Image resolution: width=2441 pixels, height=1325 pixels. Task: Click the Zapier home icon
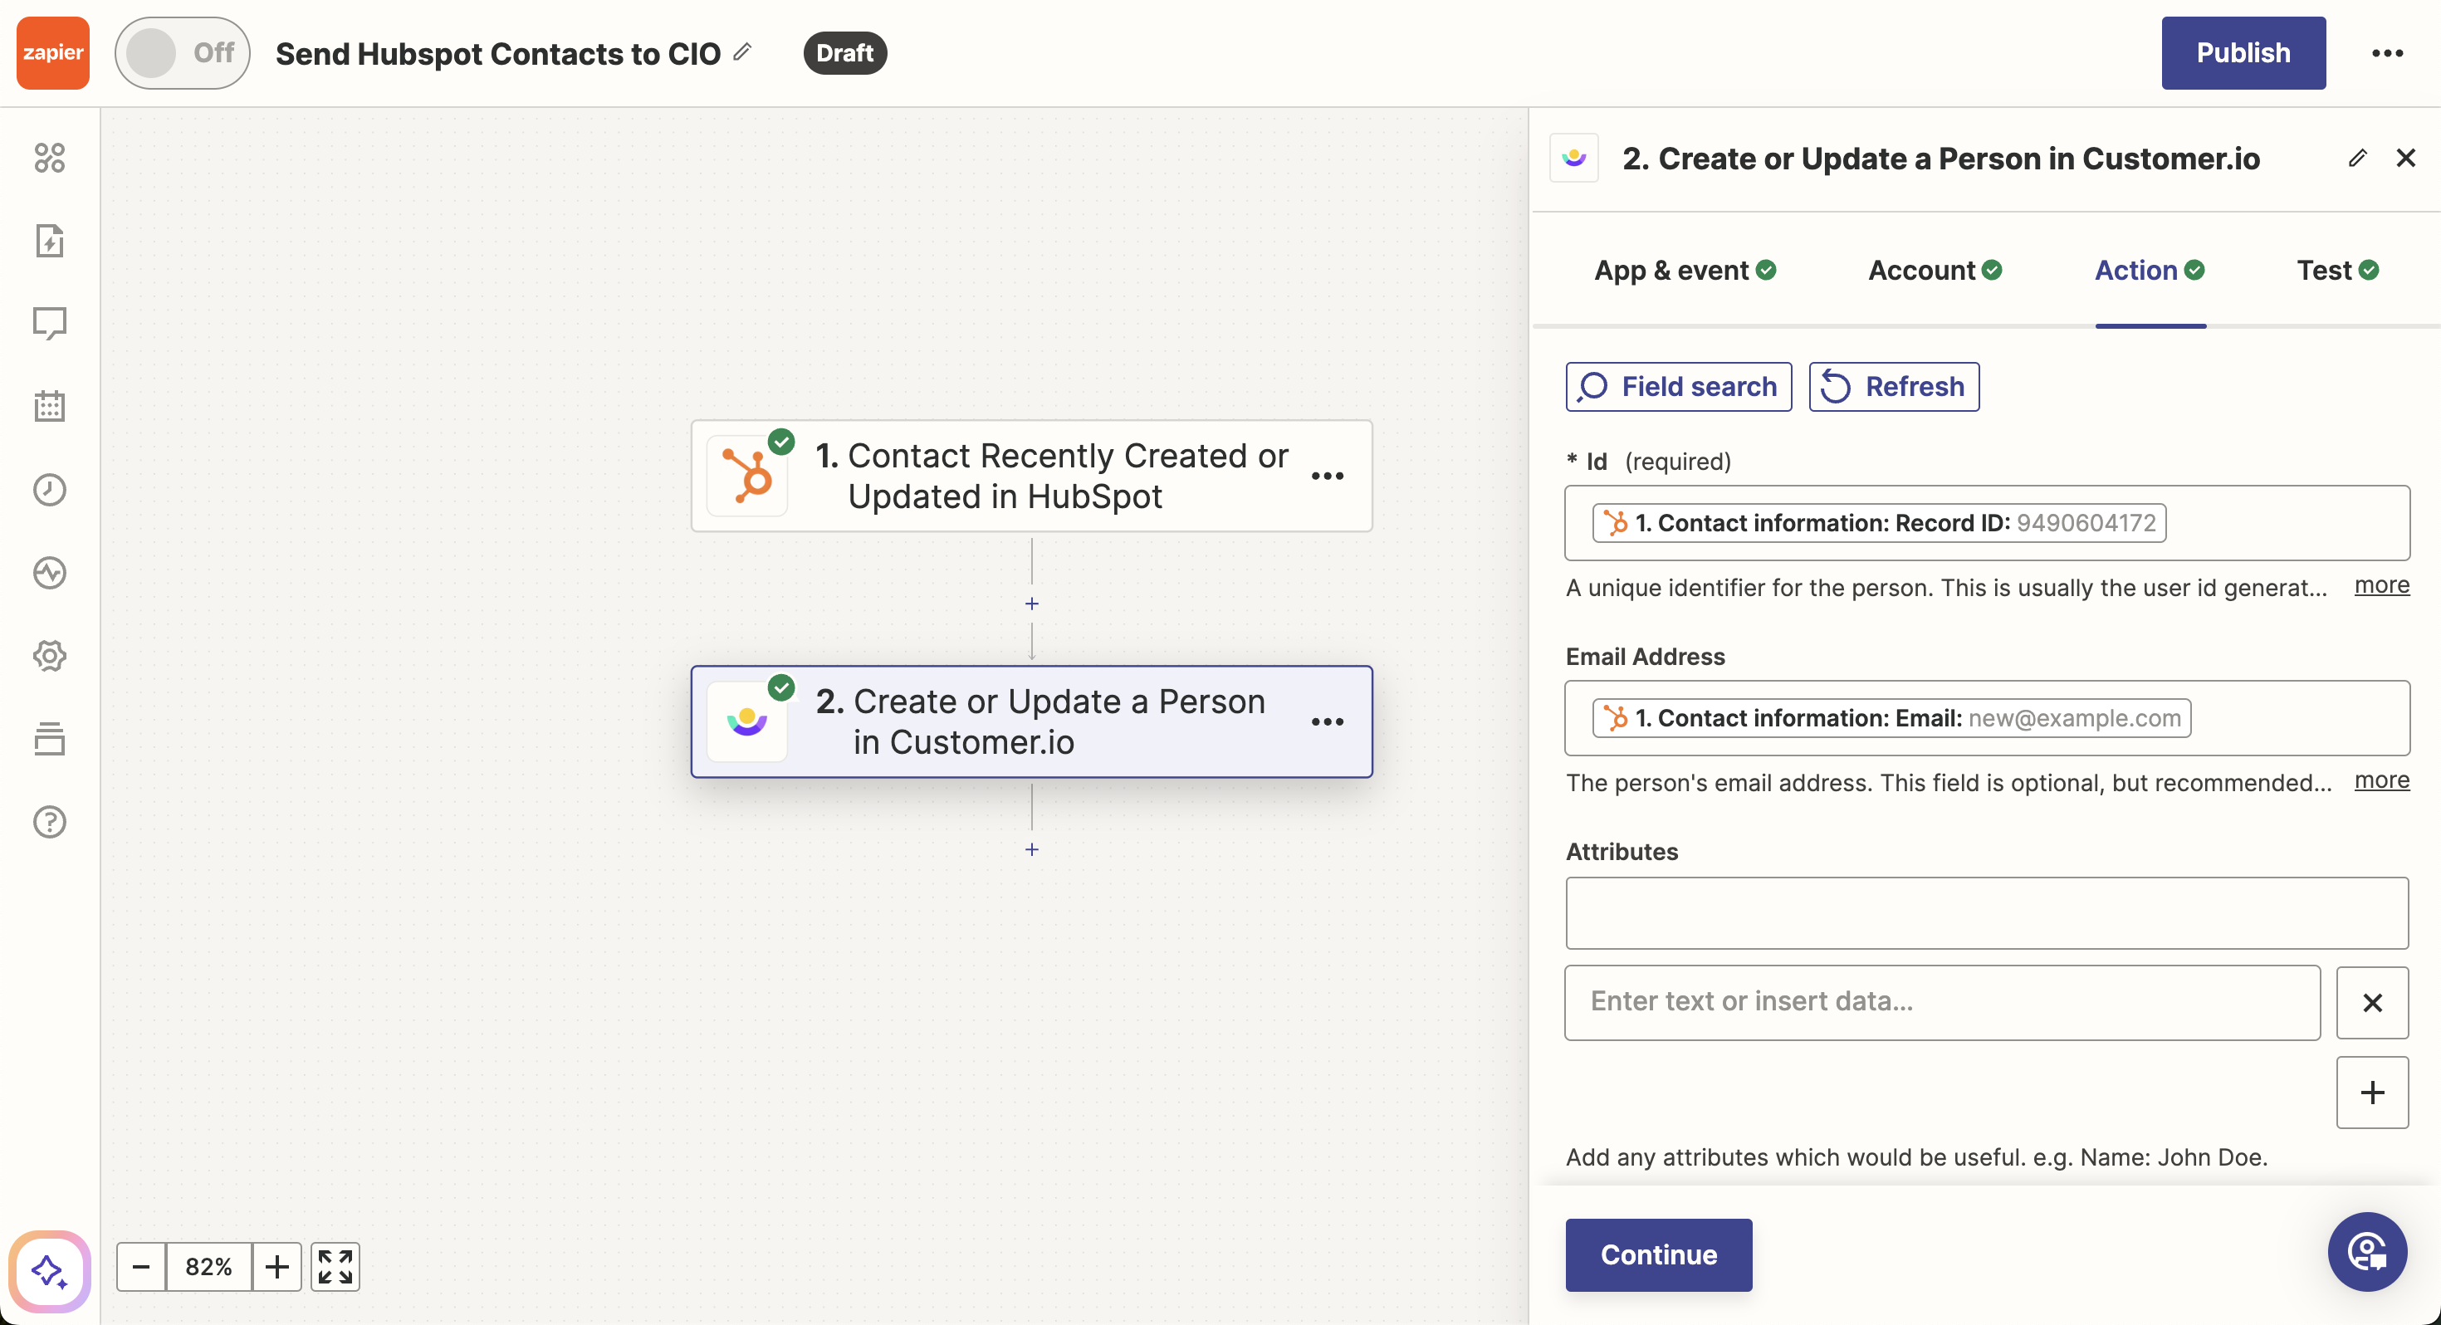52,52
